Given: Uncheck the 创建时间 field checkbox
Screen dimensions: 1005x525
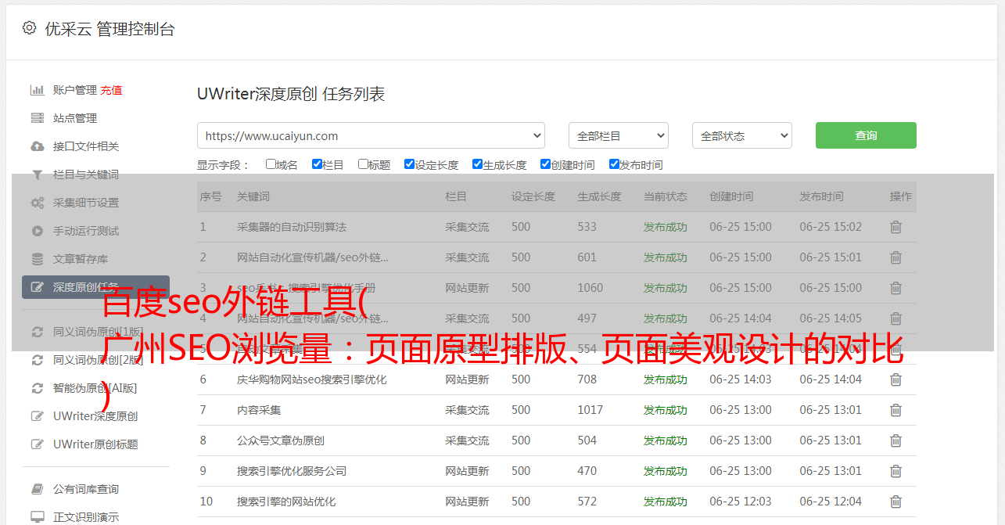Looking at the screenshot, I should [545, 164].
